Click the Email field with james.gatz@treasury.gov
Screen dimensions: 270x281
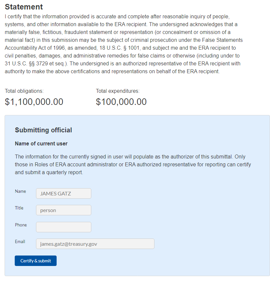(x=95, y=244)
